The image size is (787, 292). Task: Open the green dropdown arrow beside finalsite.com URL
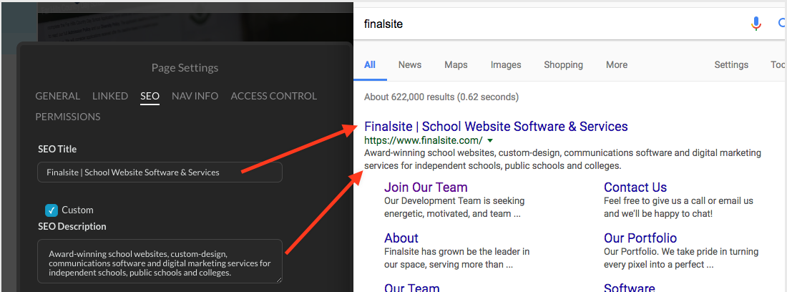pyautogui.click(x=490, y=140)
